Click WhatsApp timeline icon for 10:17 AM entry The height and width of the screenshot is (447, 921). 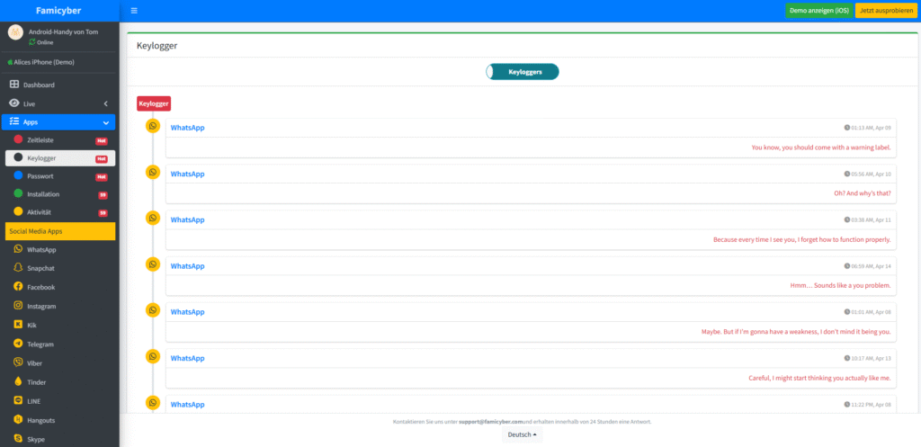[153, 356]
